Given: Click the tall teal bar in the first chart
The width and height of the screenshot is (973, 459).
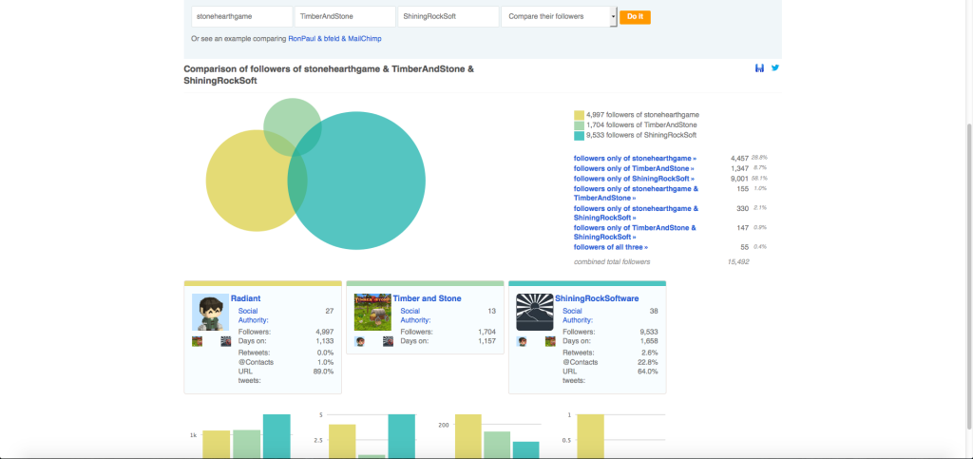Looking at the screenshot, I should (277, 435).
